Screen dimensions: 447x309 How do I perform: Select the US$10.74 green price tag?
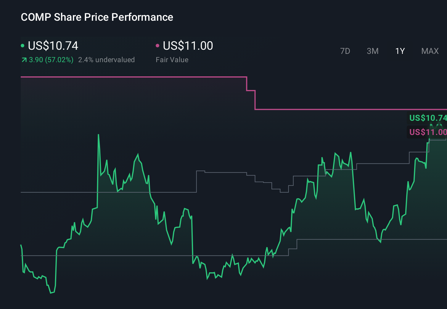tap(428, 118)
